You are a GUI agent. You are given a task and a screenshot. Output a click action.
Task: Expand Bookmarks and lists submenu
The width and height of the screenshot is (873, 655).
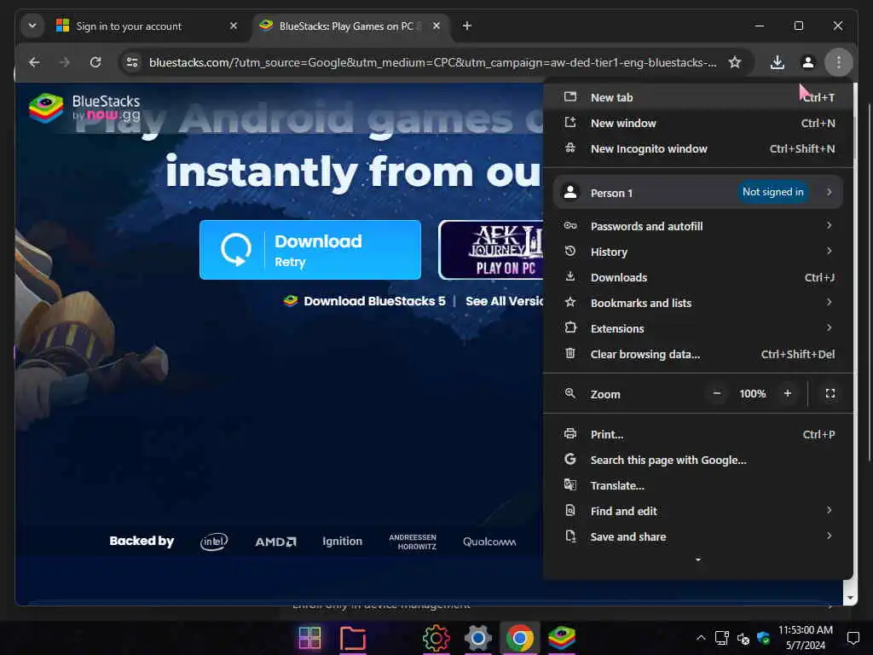pyautogui.click(x=698, y=303)
